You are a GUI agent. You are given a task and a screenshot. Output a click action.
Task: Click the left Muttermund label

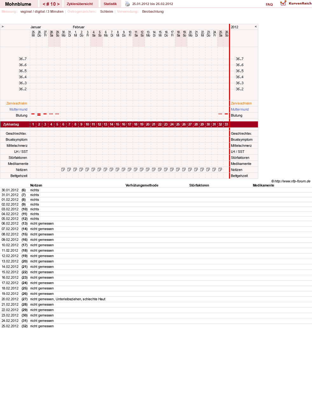tap(18, 109)
